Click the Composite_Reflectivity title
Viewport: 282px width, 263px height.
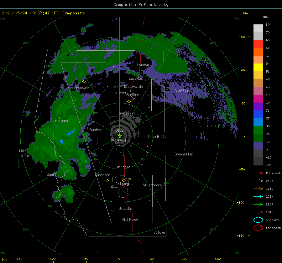[x=141, y=5]
